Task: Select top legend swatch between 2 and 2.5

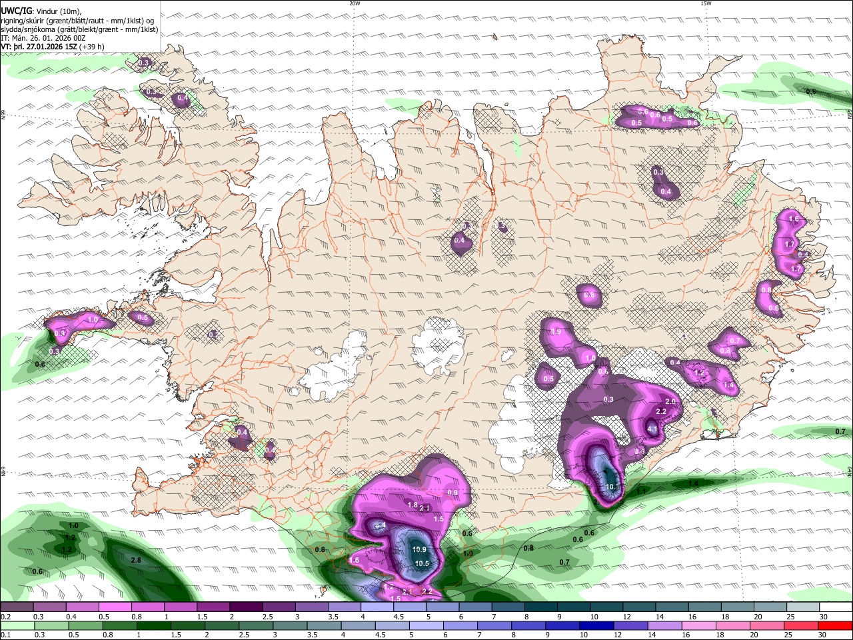Action: [x=245, y=607]
